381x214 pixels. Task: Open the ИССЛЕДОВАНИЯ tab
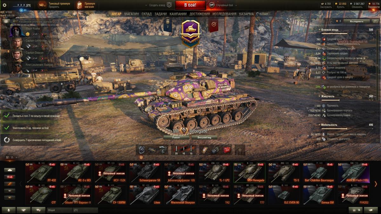(224, 14)
